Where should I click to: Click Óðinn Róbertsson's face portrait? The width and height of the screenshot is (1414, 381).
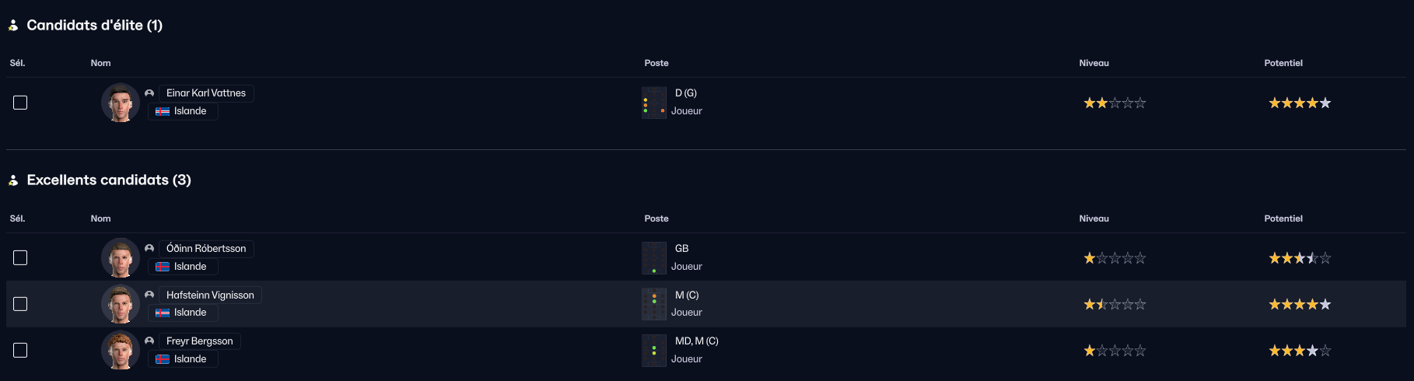121,258
